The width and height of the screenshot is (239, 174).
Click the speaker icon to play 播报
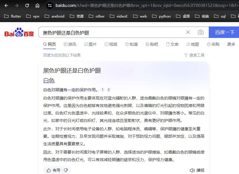point(192,170)
